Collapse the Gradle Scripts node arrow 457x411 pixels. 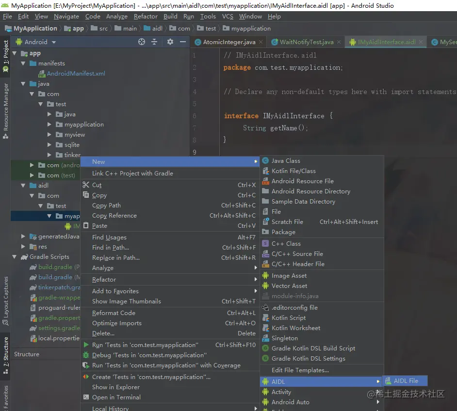tap(14, 257)
